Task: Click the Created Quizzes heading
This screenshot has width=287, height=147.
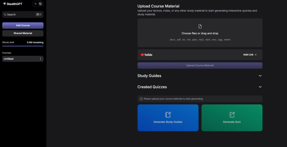Action: point(152,87)
